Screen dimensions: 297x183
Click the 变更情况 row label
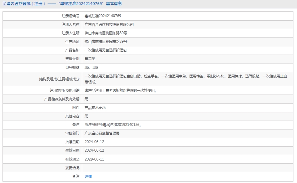tap(72, 168)
